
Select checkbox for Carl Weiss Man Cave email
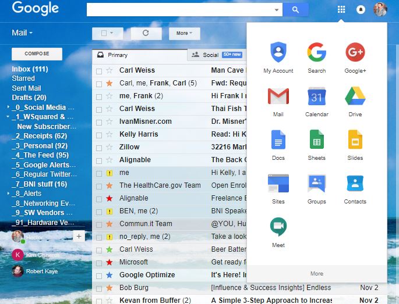tap(99, 71)
